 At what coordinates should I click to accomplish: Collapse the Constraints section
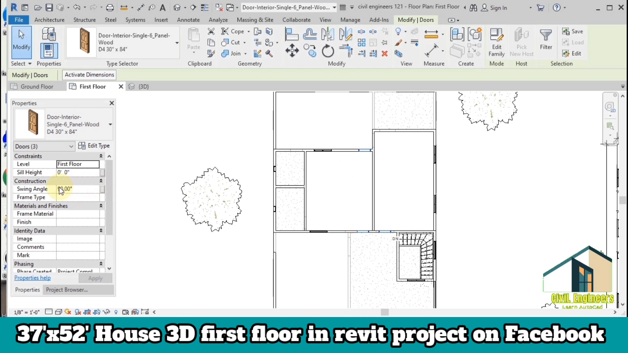[101, 156]
